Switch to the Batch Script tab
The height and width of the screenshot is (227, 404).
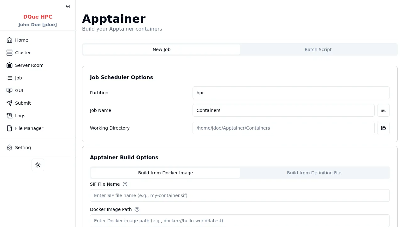318,49
